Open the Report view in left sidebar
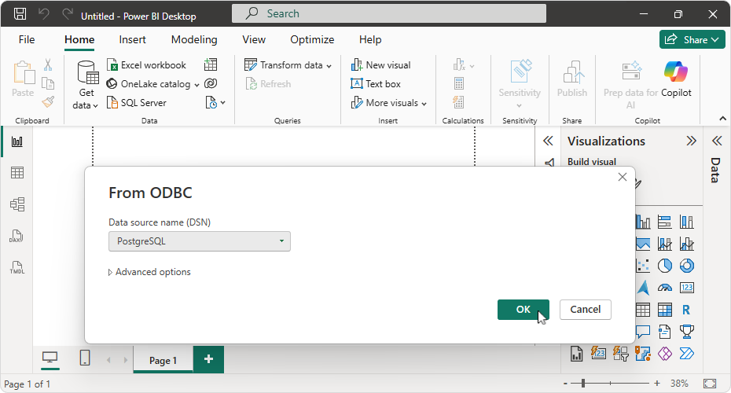Screen dimensions: 731x393 point(17,141)
